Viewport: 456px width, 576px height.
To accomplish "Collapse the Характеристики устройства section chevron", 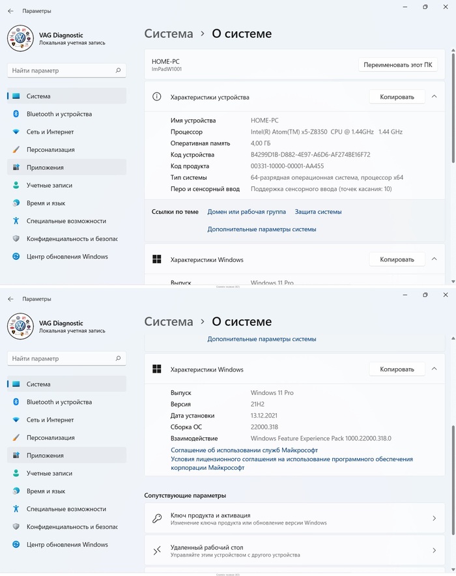I will pyautogui.click(x=435, y=97).
